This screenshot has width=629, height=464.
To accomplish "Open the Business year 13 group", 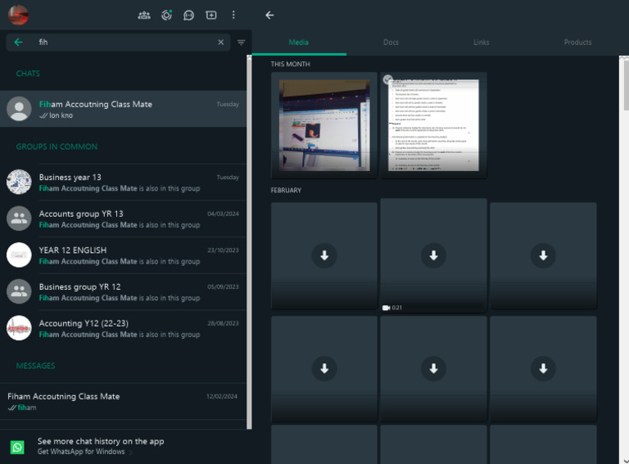I will 123,182.
